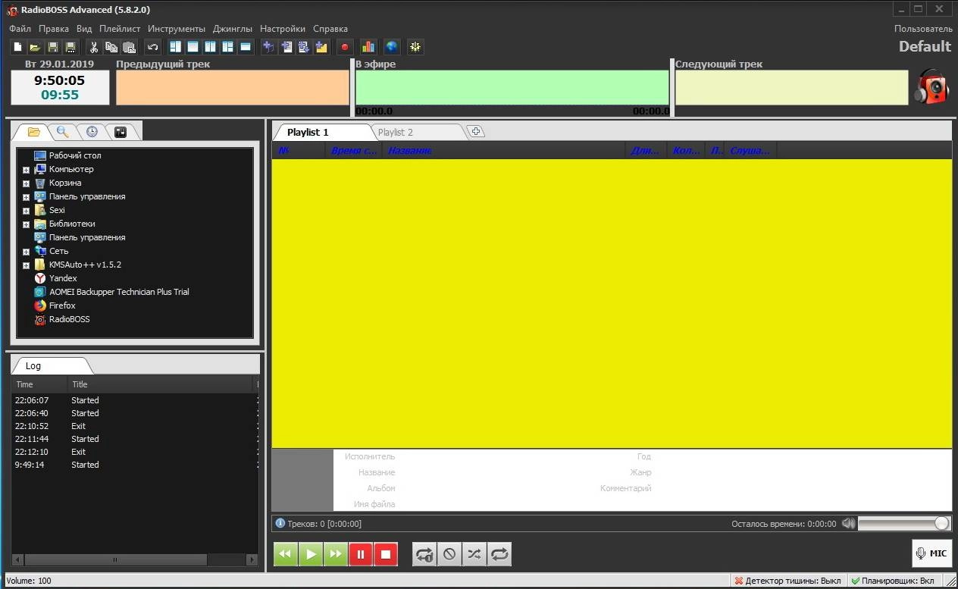Switch to the fourth browser panel tab
Screen dimensions: 958x589
(120, 132)
